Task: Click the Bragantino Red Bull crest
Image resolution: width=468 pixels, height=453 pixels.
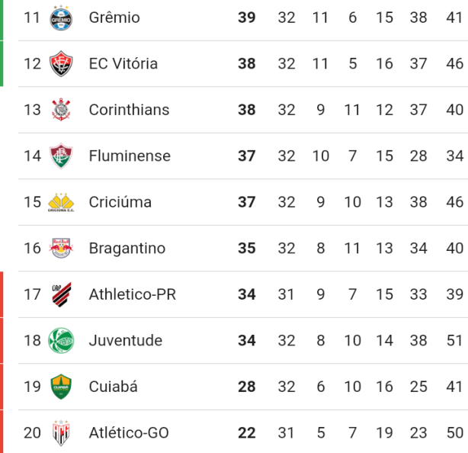Action: point(61,248)
